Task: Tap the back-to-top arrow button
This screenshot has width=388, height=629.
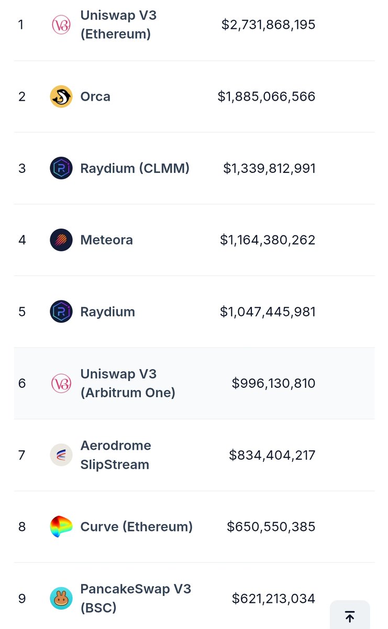Action: pos(350,616)
